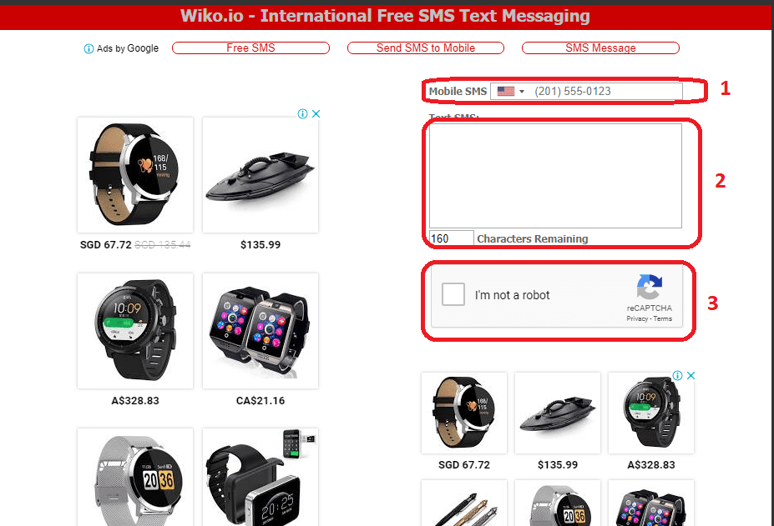Image resolution: width=774 pixels, height=526 pixels.
Task: Click the Ads by Google info icon
Action: point(89,48)
